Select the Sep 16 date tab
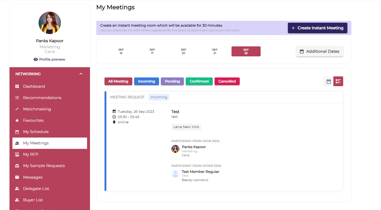Screen dimensions: 381x210 click(121, 51)
